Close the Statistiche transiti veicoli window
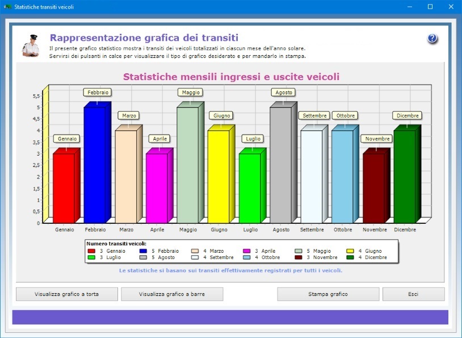The height and width of the screenshot is (338, 462). [x=451, y=6]
